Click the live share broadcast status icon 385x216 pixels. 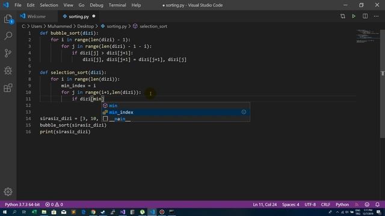click(x=357, y=205)
